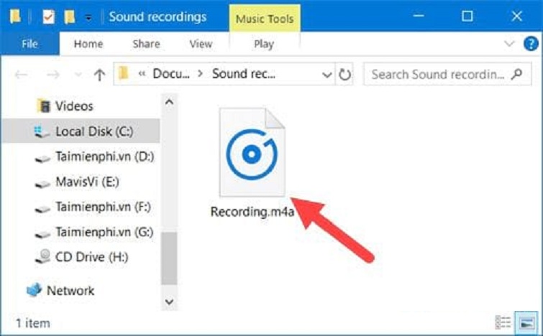Select Local Disk (C:) in navigation pane
The width and height of the screenshot is (543, 336).
tap(93, 131)
